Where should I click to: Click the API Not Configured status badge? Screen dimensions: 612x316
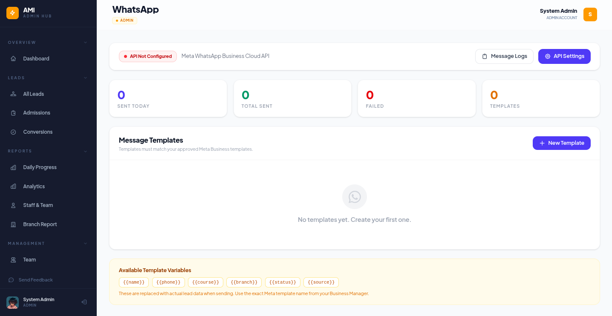click(x=148, y=56)
